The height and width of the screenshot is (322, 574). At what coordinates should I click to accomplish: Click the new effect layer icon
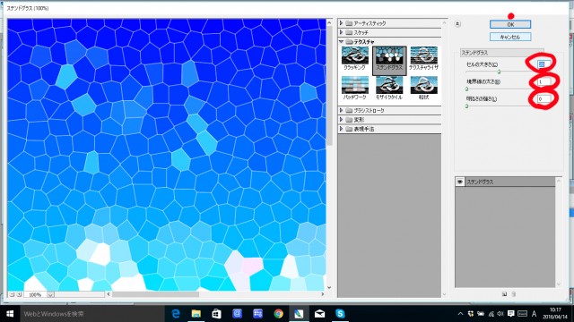click(x=504, y=294)
